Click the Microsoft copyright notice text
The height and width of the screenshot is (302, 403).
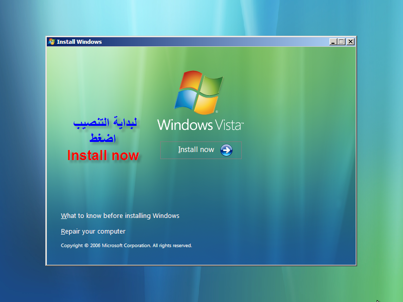tap(126, 246)
